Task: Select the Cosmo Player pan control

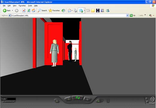Action: point(87,99)
